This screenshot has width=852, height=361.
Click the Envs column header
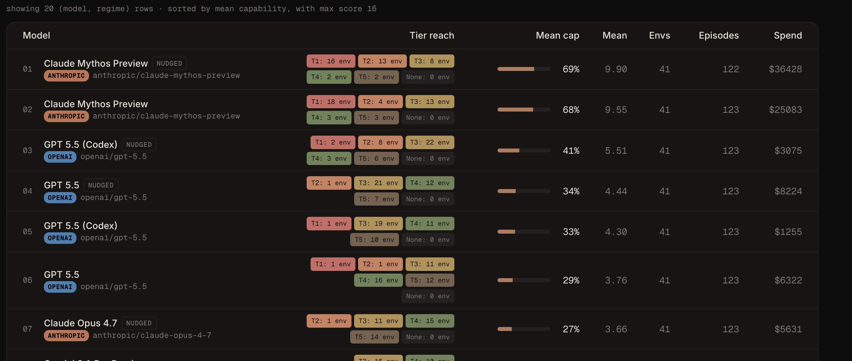659,35
